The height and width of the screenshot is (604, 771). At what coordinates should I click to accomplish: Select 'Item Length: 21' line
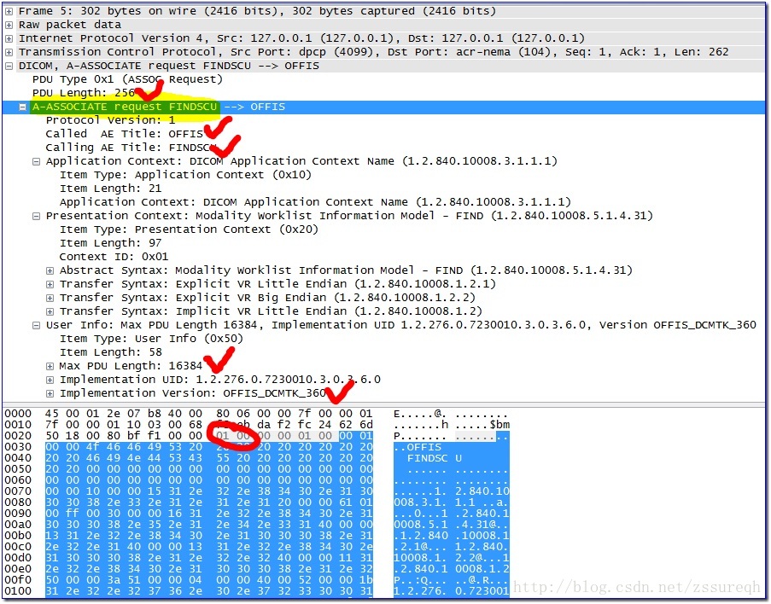click(111, 189)
